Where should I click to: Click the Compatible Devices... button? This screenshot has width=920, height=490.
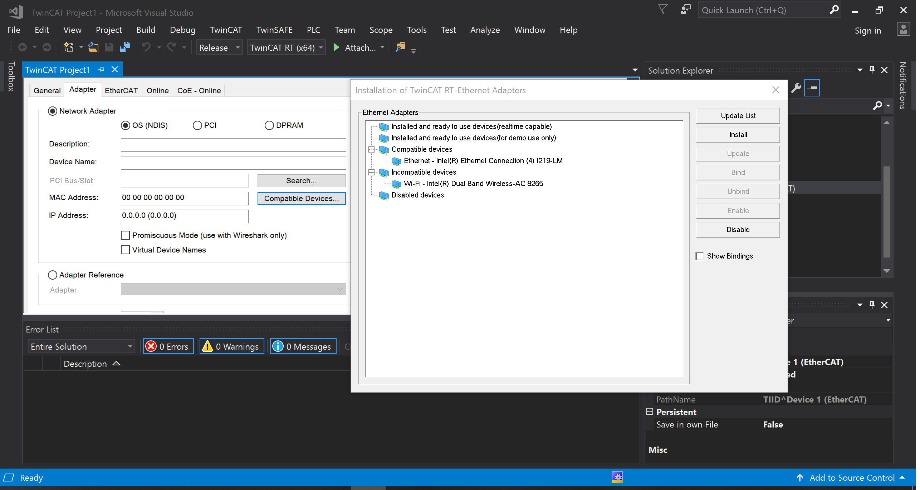[x=302, y=199]
